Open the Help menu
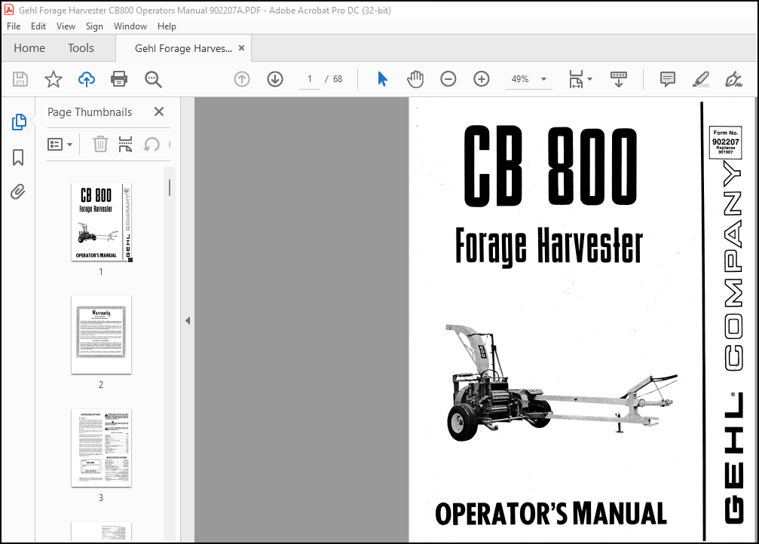Screen dimensions: 759x544 pos(167,26)
